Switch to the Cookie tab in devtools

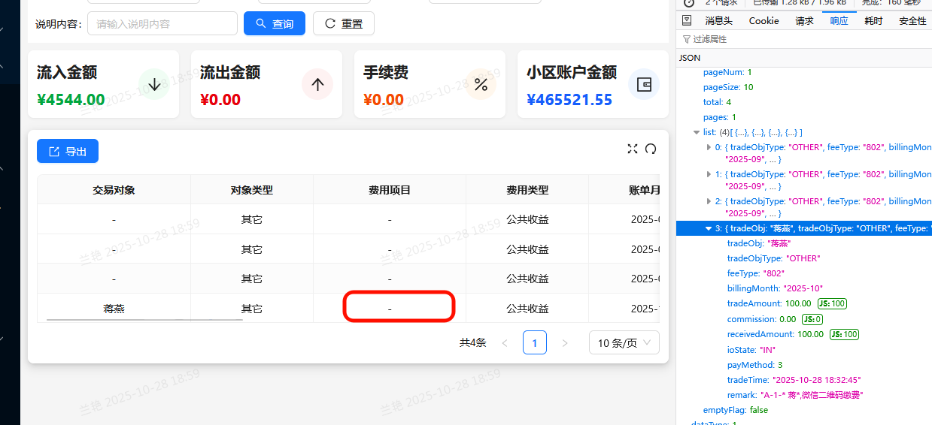[x=764, y=21]
